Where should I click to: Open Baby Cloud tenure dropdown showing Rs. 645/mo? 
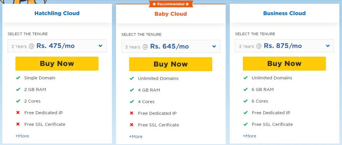point(171,46)
